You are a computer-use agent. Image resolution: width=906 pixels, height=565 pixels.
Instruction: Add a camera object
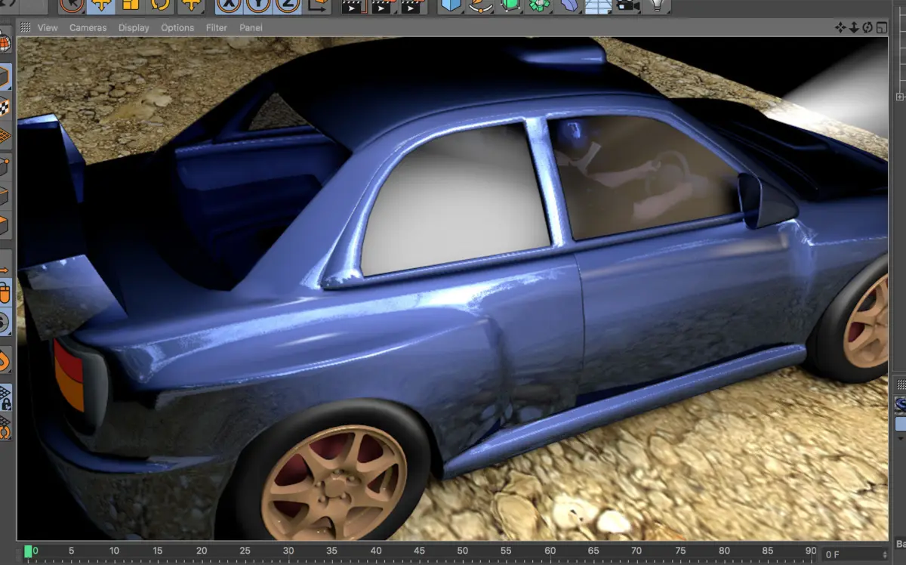[627, 5]
